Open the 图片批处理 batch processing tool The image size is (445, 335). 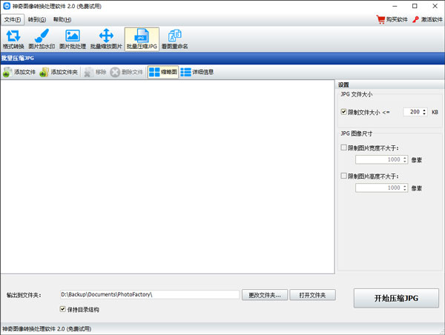point(73,39)
